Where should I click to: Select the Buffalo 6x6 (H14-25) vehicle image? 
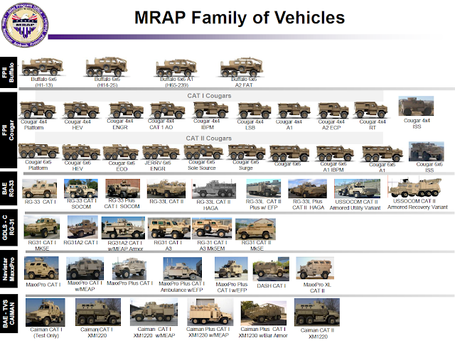click(x=107, y=67)
